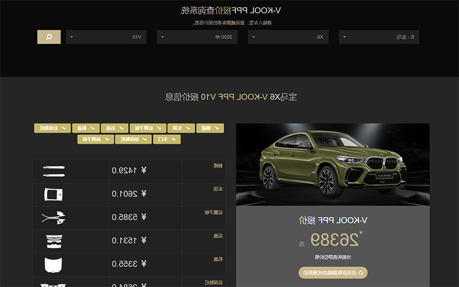
Task: Open the X6 model dropdown
Action: coord(288,37)
